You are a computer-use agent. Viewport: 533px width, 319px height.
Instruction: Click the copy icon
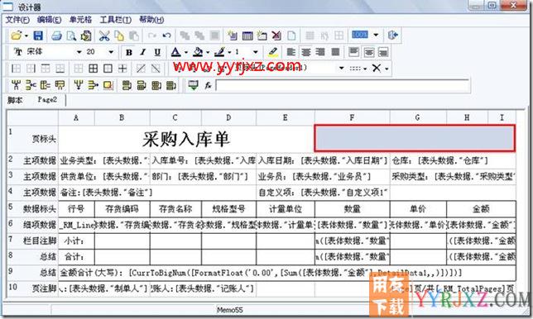point(119,36)
